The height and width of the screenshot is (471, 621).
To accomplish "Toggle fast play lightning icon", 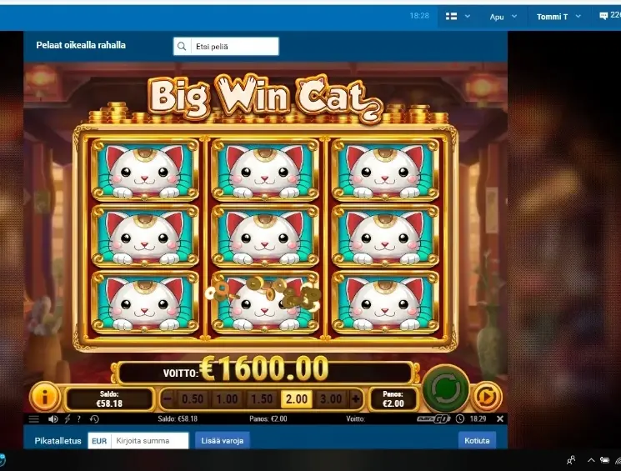I will coord(68,418).
